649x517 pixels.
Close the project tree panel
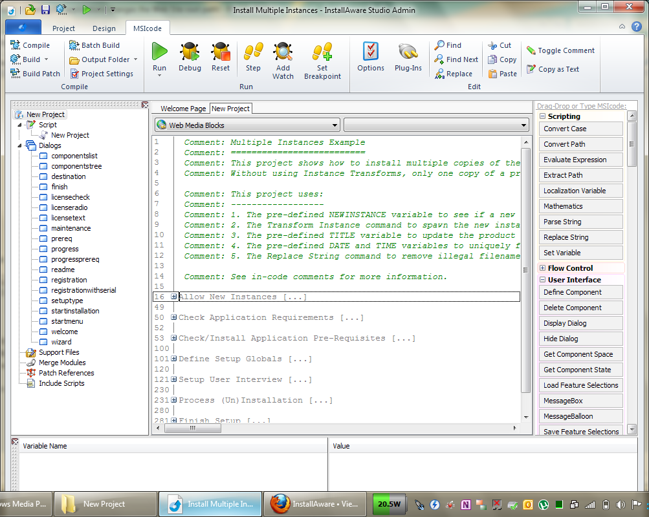(x=145, y=105)
